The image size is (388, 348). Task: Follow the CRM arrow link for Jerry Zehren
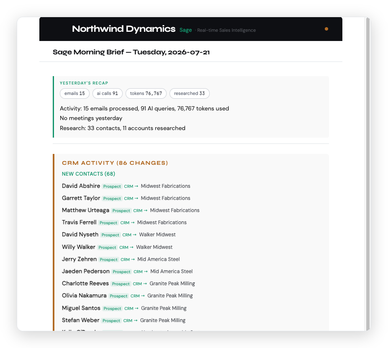[x=127, y=260]
